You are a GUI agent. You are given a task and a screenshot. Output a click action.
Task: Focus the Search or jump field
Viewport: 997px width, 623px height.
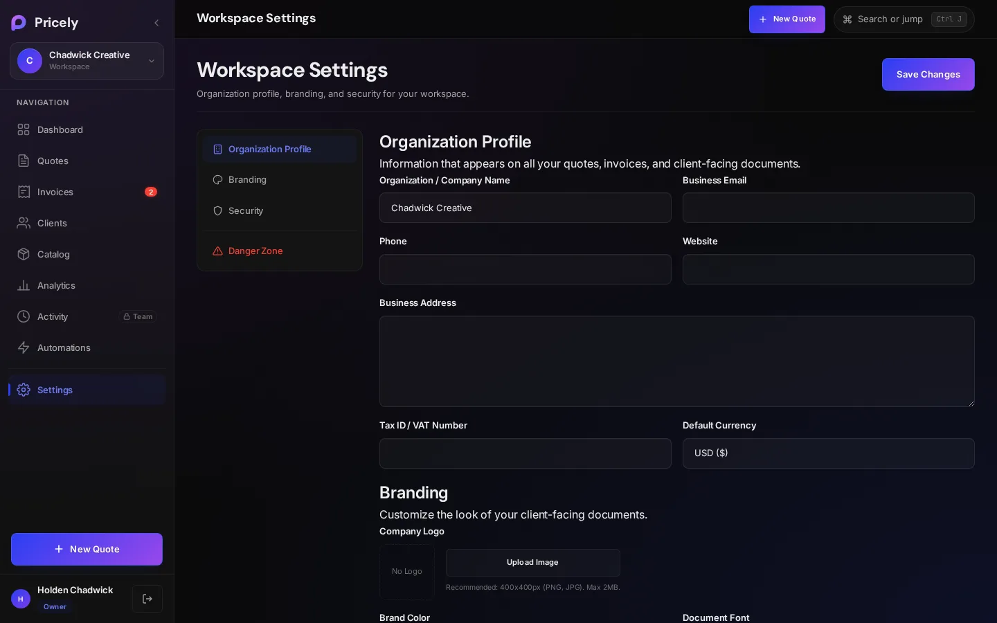pyautogui.click(x=904, y=19)
